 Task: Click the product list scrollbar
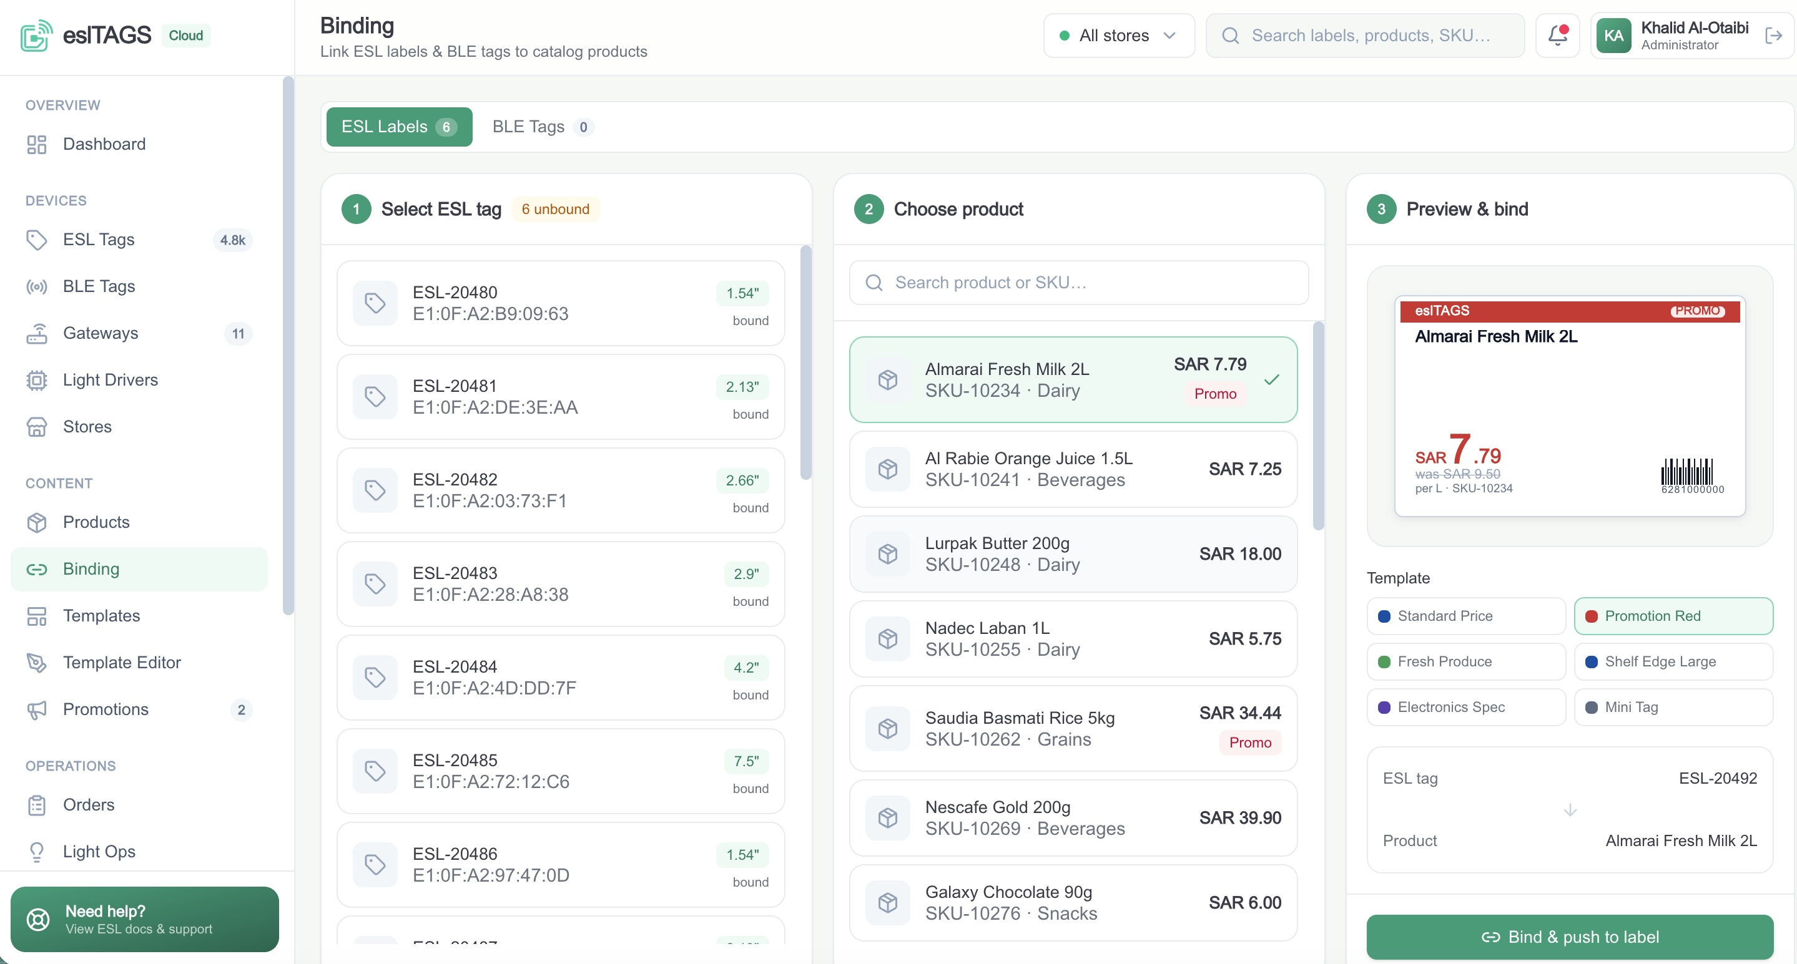pos(1317,426)
